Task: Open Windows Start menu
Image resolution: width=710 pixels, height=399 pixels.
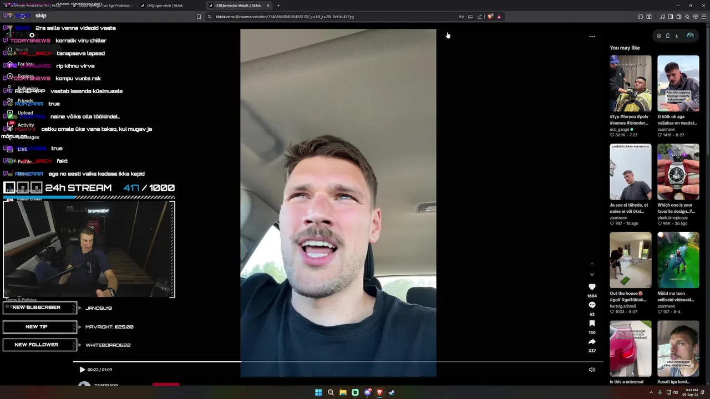Action: 318,392
